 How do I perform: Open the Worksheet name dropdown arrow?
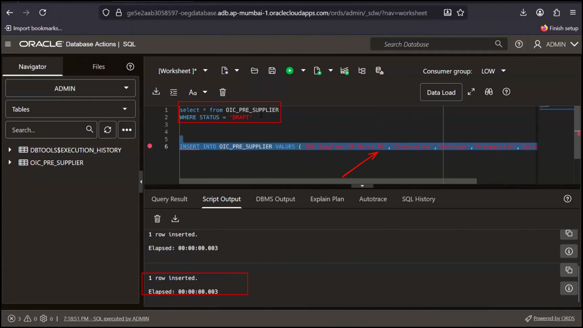206,70
